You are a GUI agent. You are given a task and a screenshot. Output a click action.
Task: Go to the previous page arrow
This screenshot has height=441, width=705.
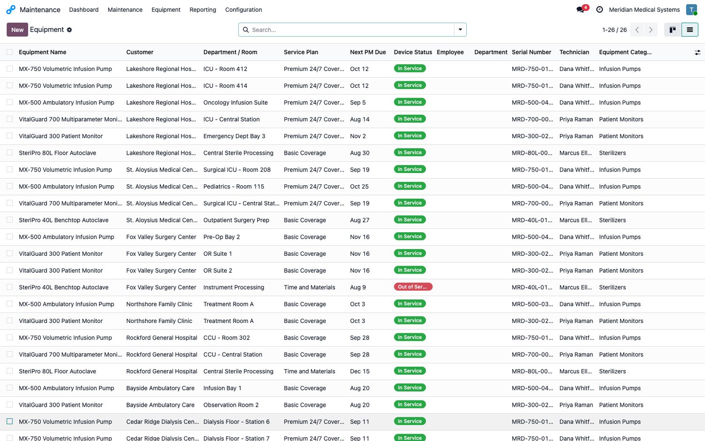tap(637, 30)
